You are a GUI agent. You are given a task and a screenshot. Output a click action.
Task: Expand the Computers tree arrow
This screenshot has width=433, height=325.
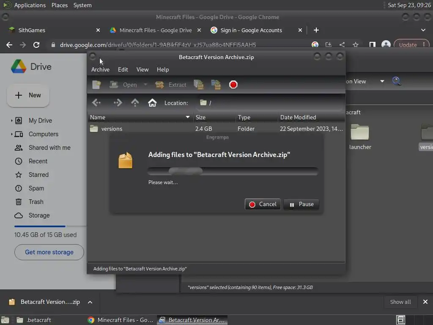11,134
